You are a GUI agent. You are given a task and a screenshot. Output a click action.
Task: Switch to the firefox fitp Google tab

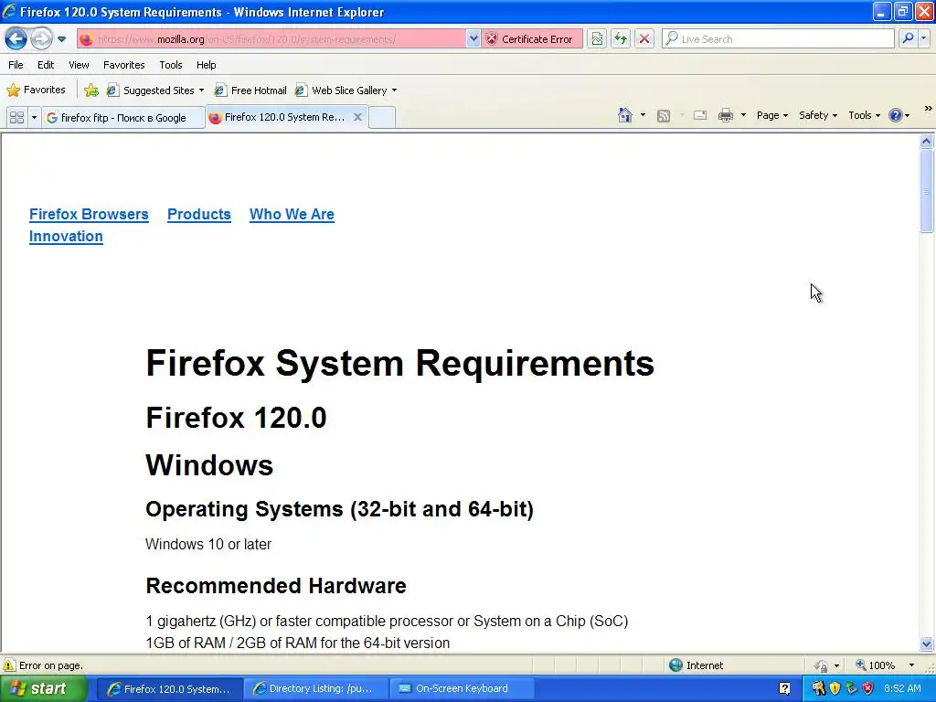pyautogui.click(x=123, y=118)
